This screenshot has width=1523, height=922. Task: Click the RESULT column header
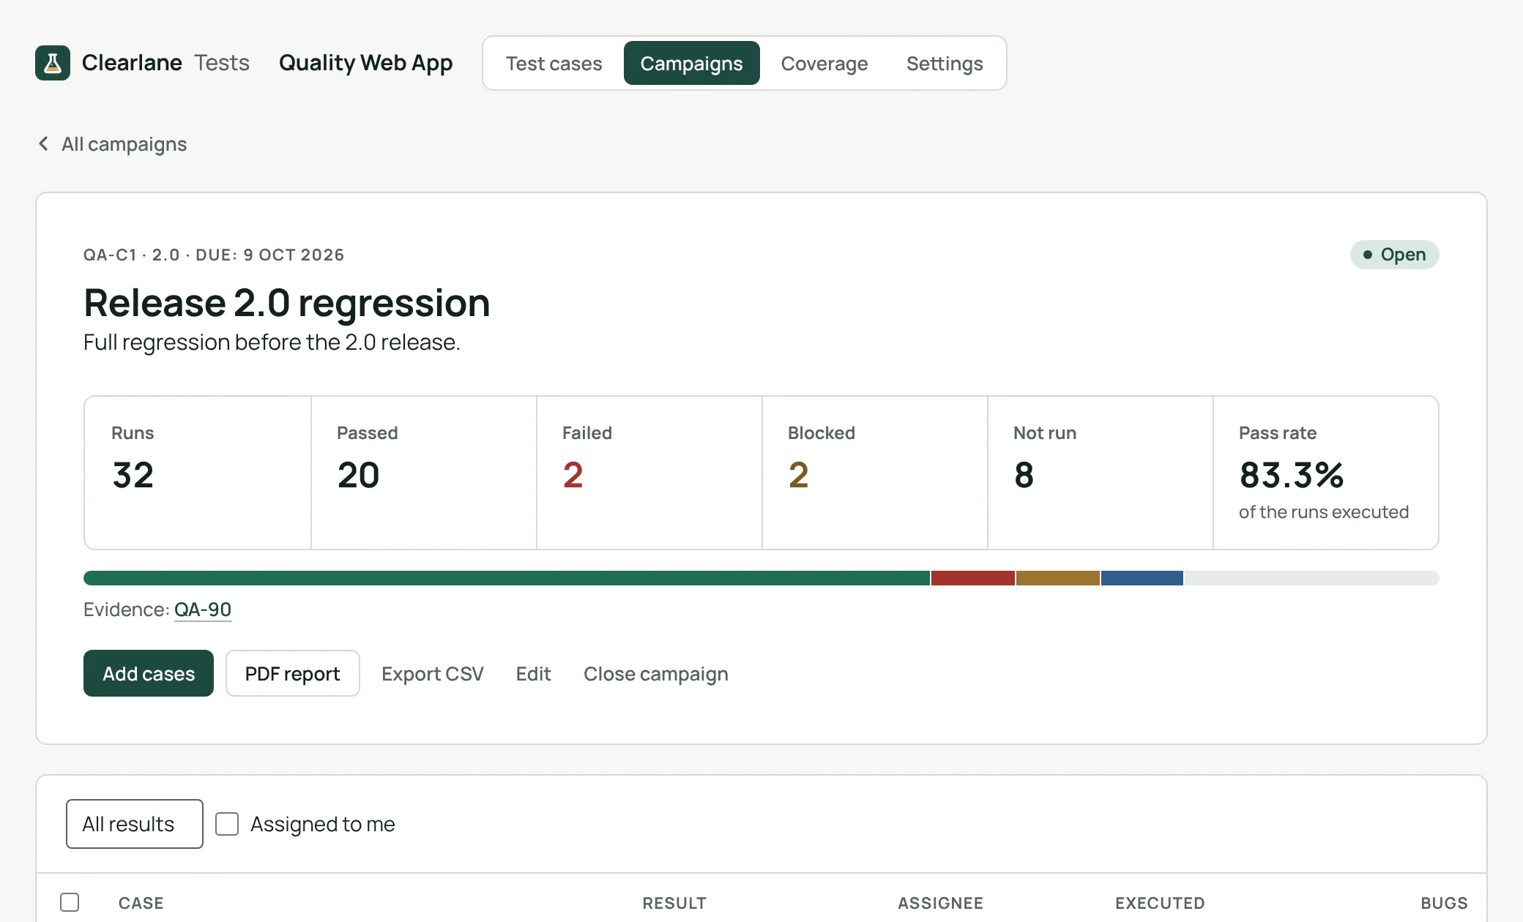click(x=674, y=903)
